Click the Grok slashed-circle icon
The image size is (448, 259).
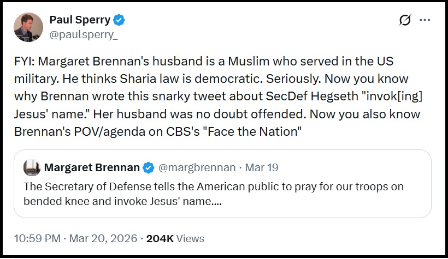point(405,21)
